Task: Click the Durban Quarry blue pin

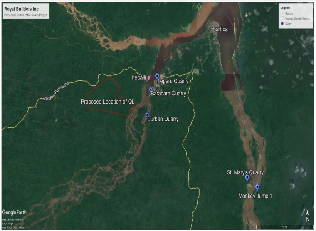Action: (147, 115)
